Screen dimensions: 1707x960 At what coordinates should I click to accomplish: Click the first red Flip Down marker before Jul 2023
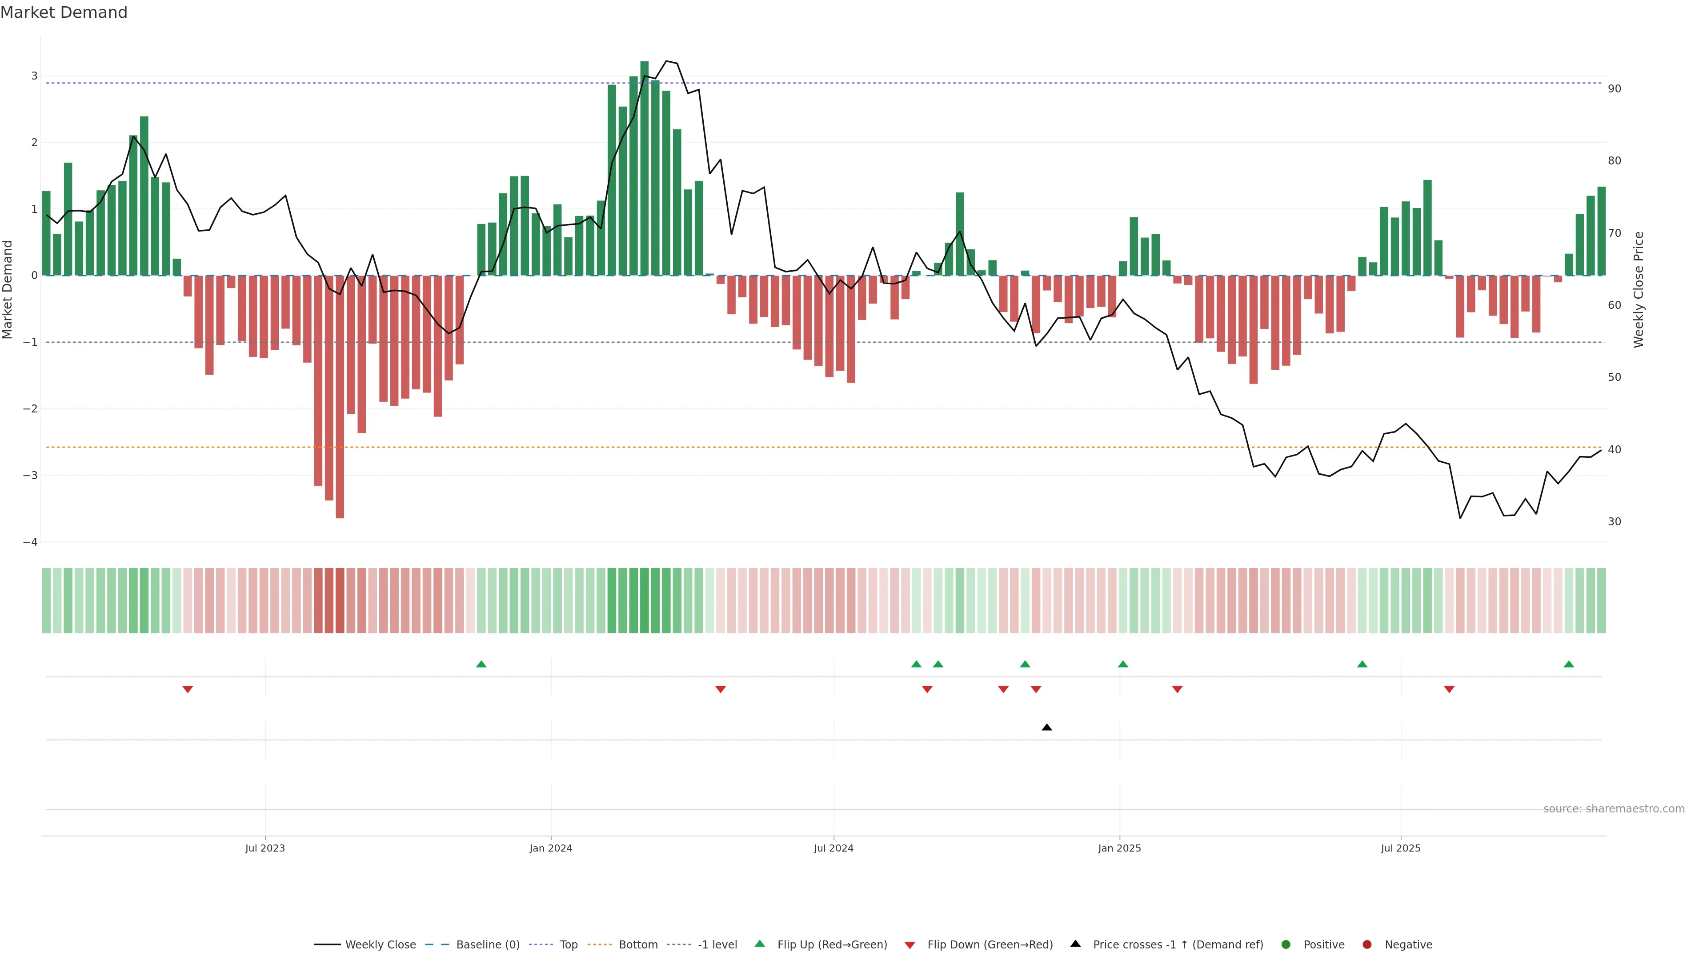(x=188, y=690)
